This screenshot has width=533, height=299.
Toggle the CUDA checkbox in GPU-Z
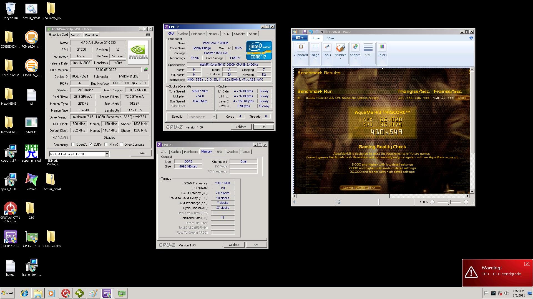click(90, 144)
